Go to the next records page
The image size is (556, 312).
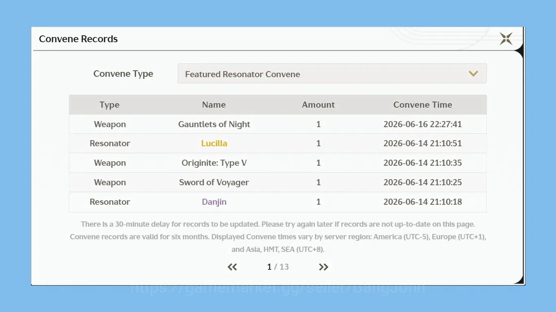pyautogui.click(x=324, y=267)
